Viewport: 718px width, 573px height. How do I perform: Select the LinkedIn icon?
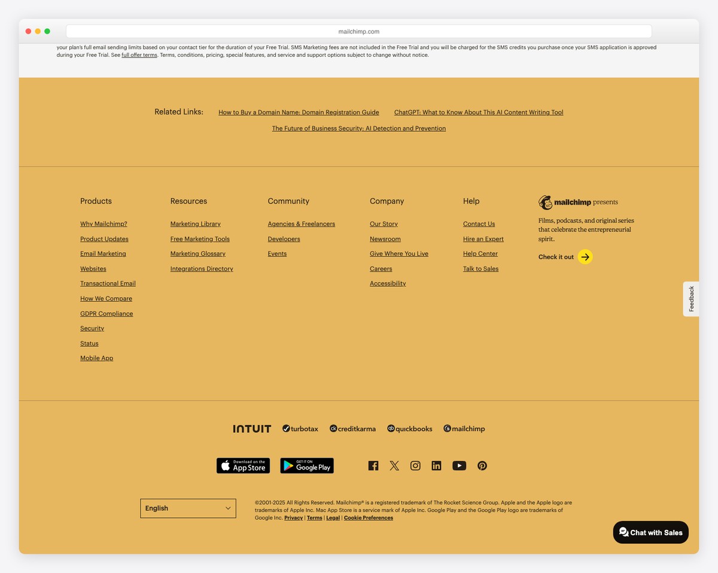pyautogui.click(x=436, y=465)
